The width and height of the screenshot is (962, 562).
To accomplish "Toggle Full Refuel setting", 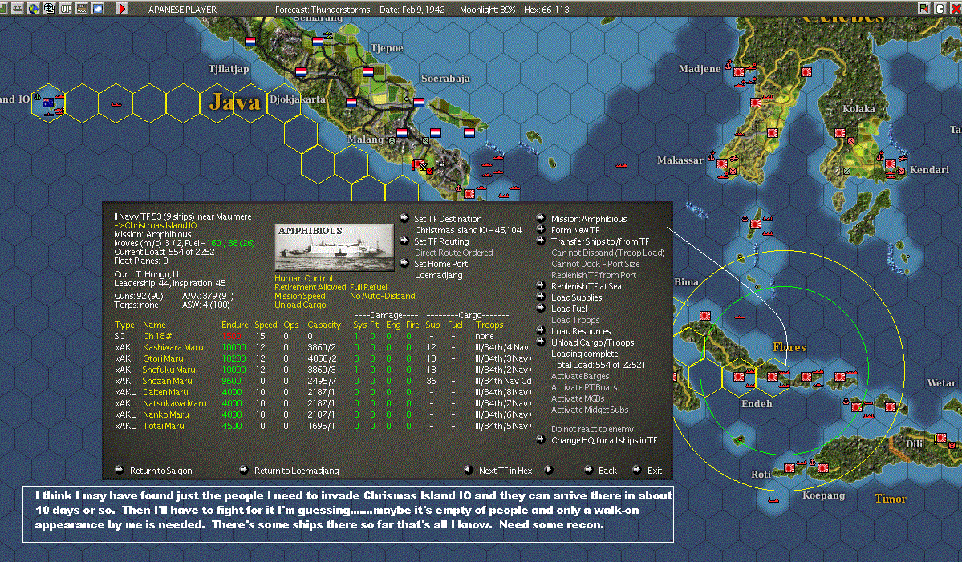I will point(368,287).
